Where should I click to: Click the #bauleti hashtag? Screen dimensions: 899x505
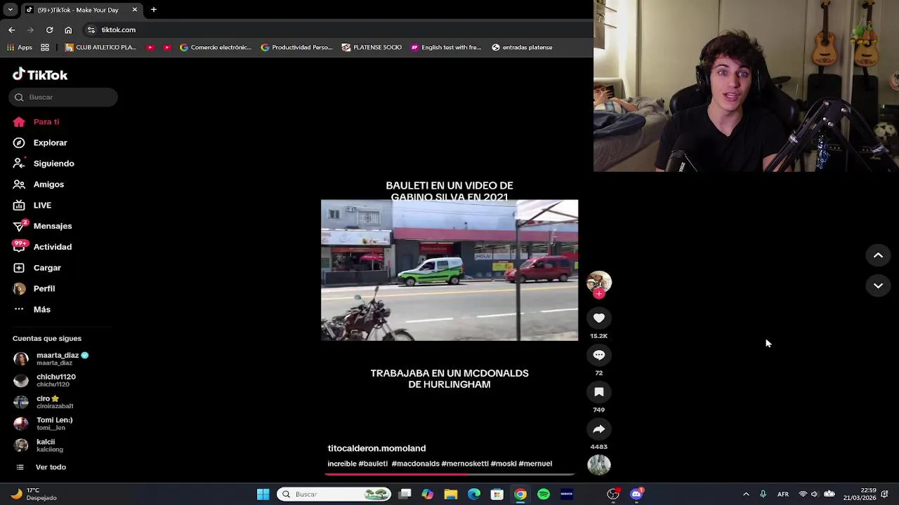coord(373,464)
